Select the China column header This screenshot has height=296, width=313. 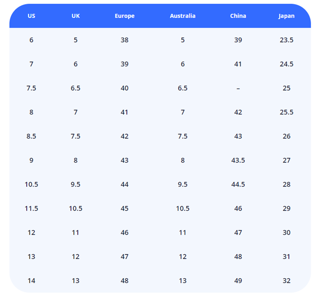coord(238,16)
